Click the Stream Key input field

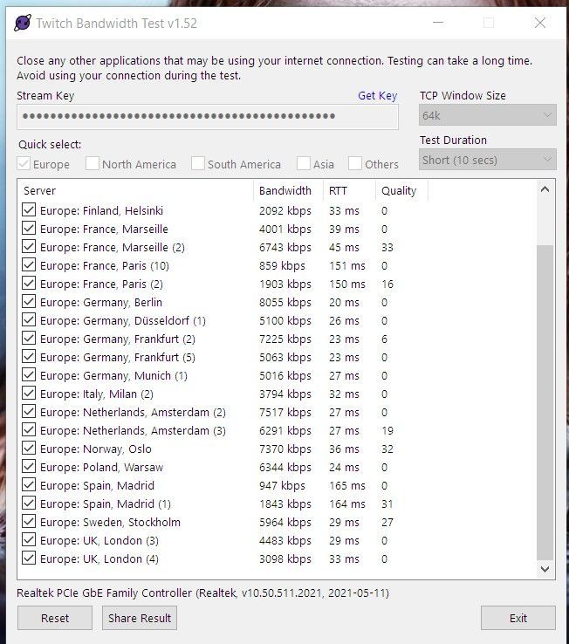208,116
